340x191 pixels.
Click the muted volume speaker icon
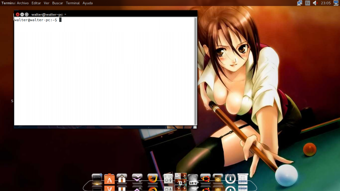coord(315,3)
